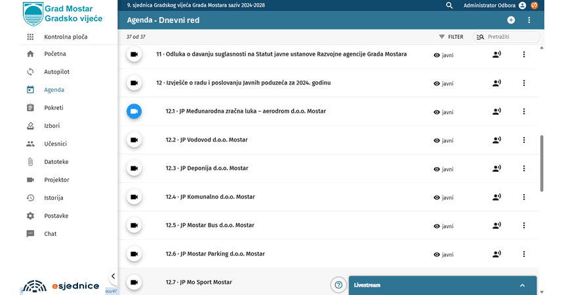Toggle javni visibility for JP Mostar Bus
This screenshot has height=295, width=564.
coord(443,226)
